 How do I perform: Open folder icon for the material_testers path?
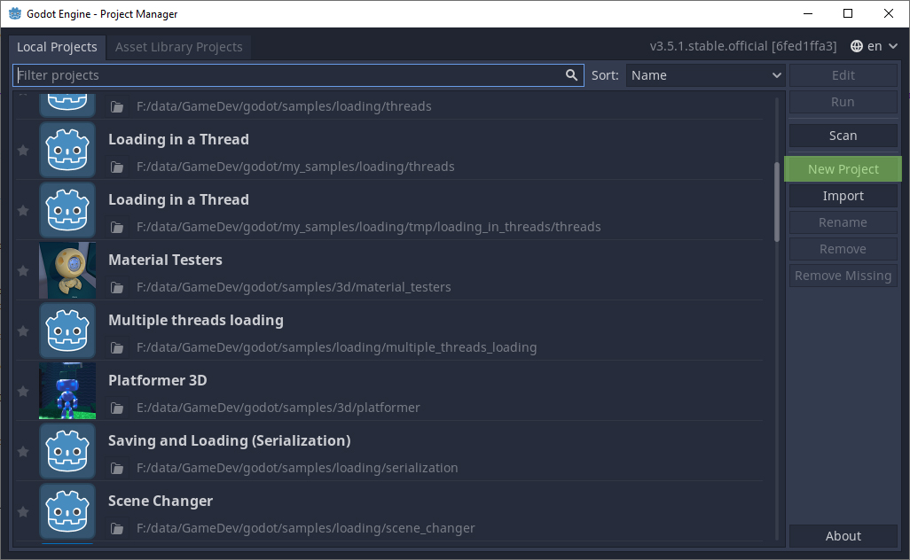coord(117,288)
